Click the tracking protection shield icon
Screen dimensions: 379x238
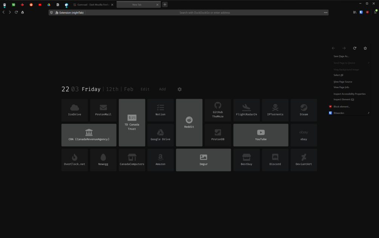point(51,12)
